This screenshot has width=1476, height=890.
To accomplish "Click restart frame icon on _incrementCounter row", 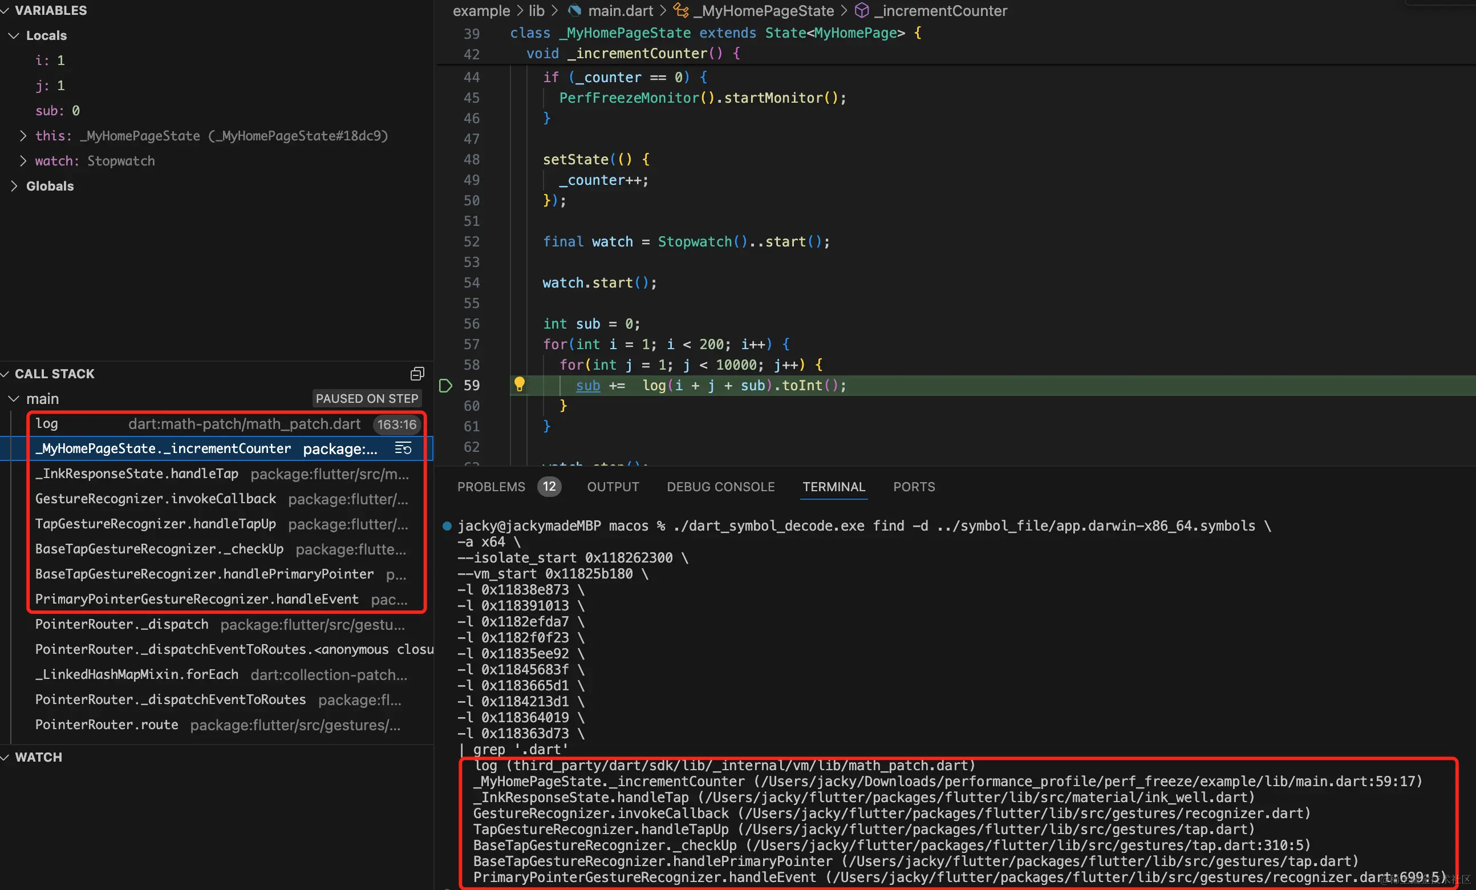I will coord(403,448).
